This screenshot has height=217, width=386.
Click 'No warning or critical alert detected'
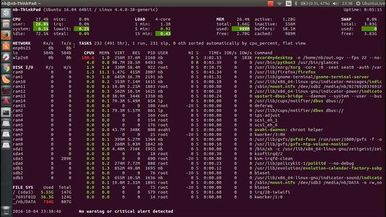click(126, 212)
